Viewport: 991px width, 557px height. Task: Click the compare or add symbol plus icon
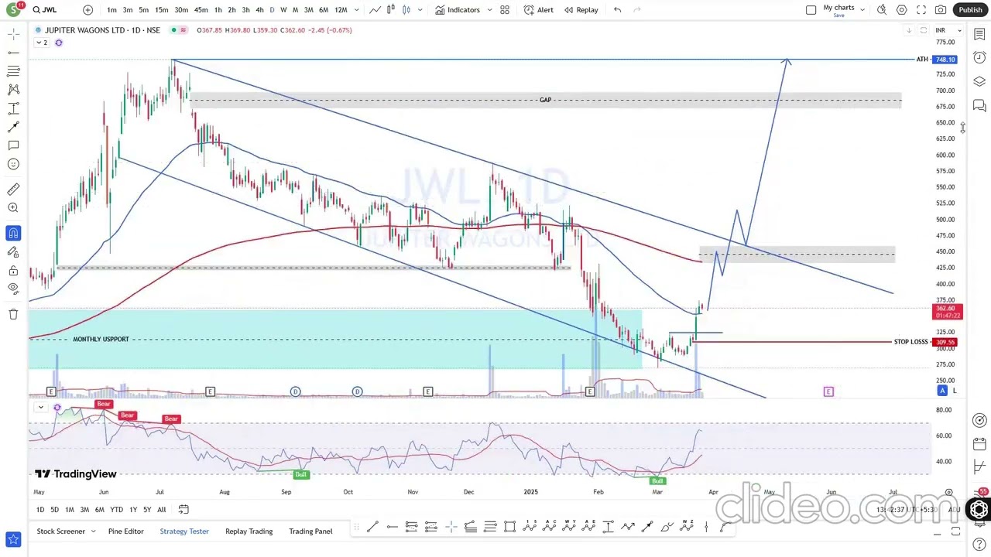[87, 10]
